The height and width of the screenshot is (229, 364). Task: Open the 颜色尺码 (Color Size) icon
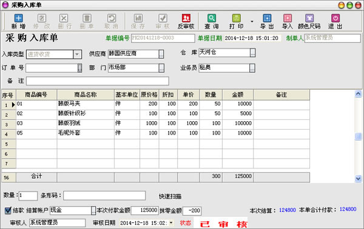coord(309,18)
